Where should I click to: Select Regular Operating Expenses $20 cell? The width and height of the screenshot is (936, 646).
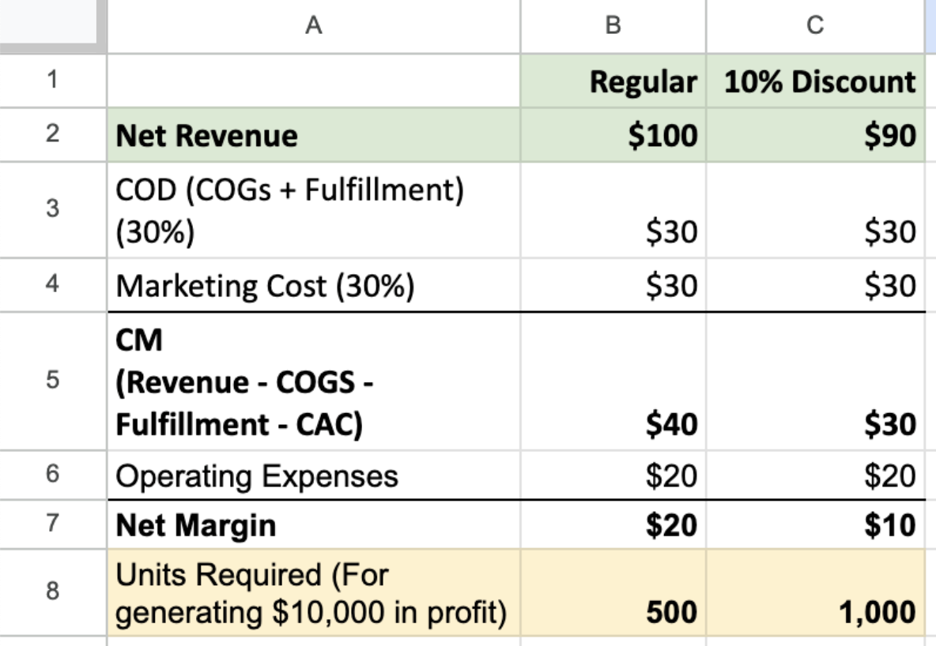613,475
